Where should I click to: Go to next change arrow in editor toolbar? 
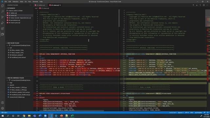tap(197, 5)
